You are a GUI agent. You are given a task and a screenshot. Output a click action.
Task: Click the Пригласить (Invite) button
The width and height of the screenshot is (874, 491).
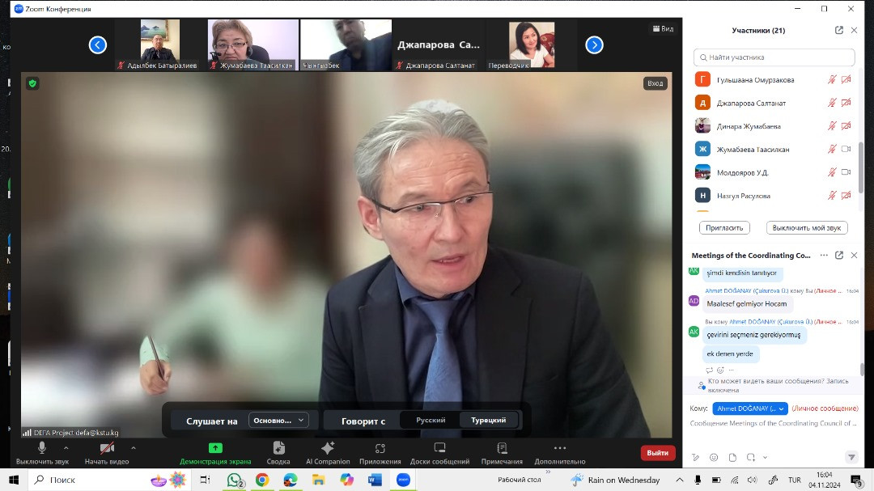[724, 228]
